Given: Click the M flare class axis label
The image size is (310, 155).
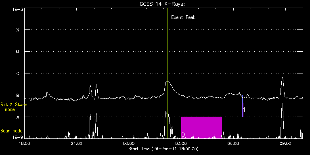Looking at the screenshot, I should point(18,52).
